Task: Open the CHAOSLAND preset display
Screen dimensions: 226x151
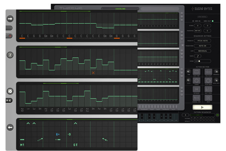Action: 120,9
